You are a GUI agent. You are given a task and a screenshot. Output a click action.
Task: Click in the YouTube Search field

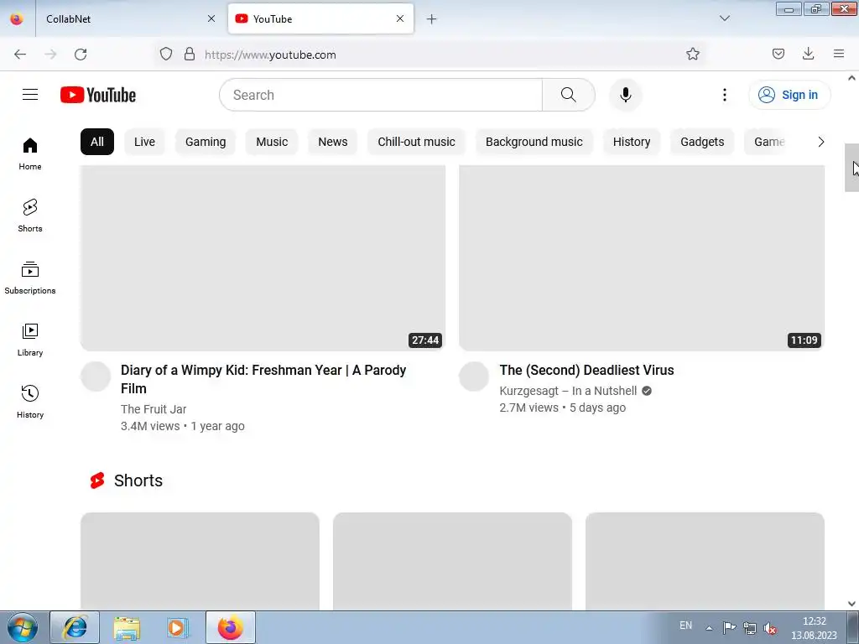pyautogui.click(x=381, y=95)
